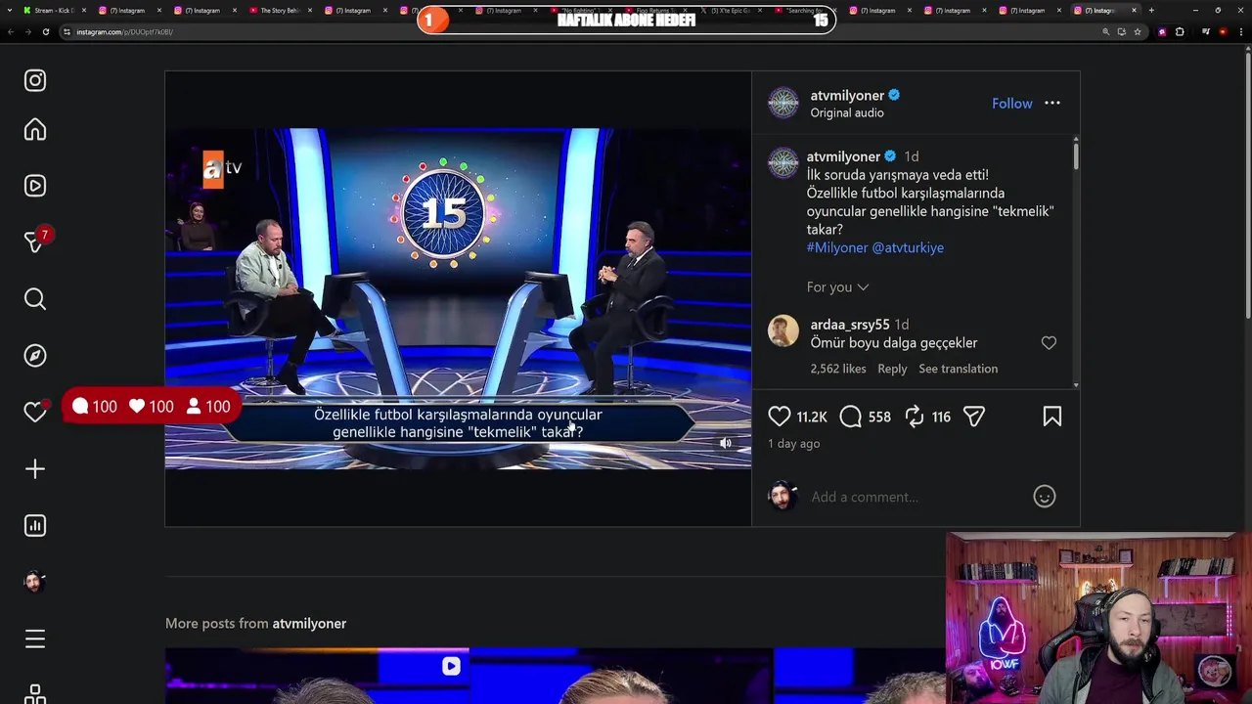Open the Chrome three-dot menu
The width and height of the screenshot is (1252, 704).
(x=1241, y=31)
